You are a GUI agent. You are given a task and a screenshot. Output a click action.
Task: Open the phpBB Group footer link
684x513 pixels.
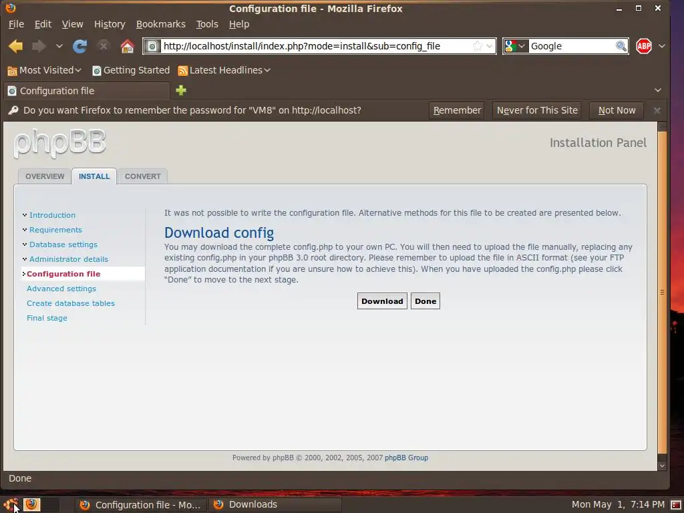coord(406,458)
